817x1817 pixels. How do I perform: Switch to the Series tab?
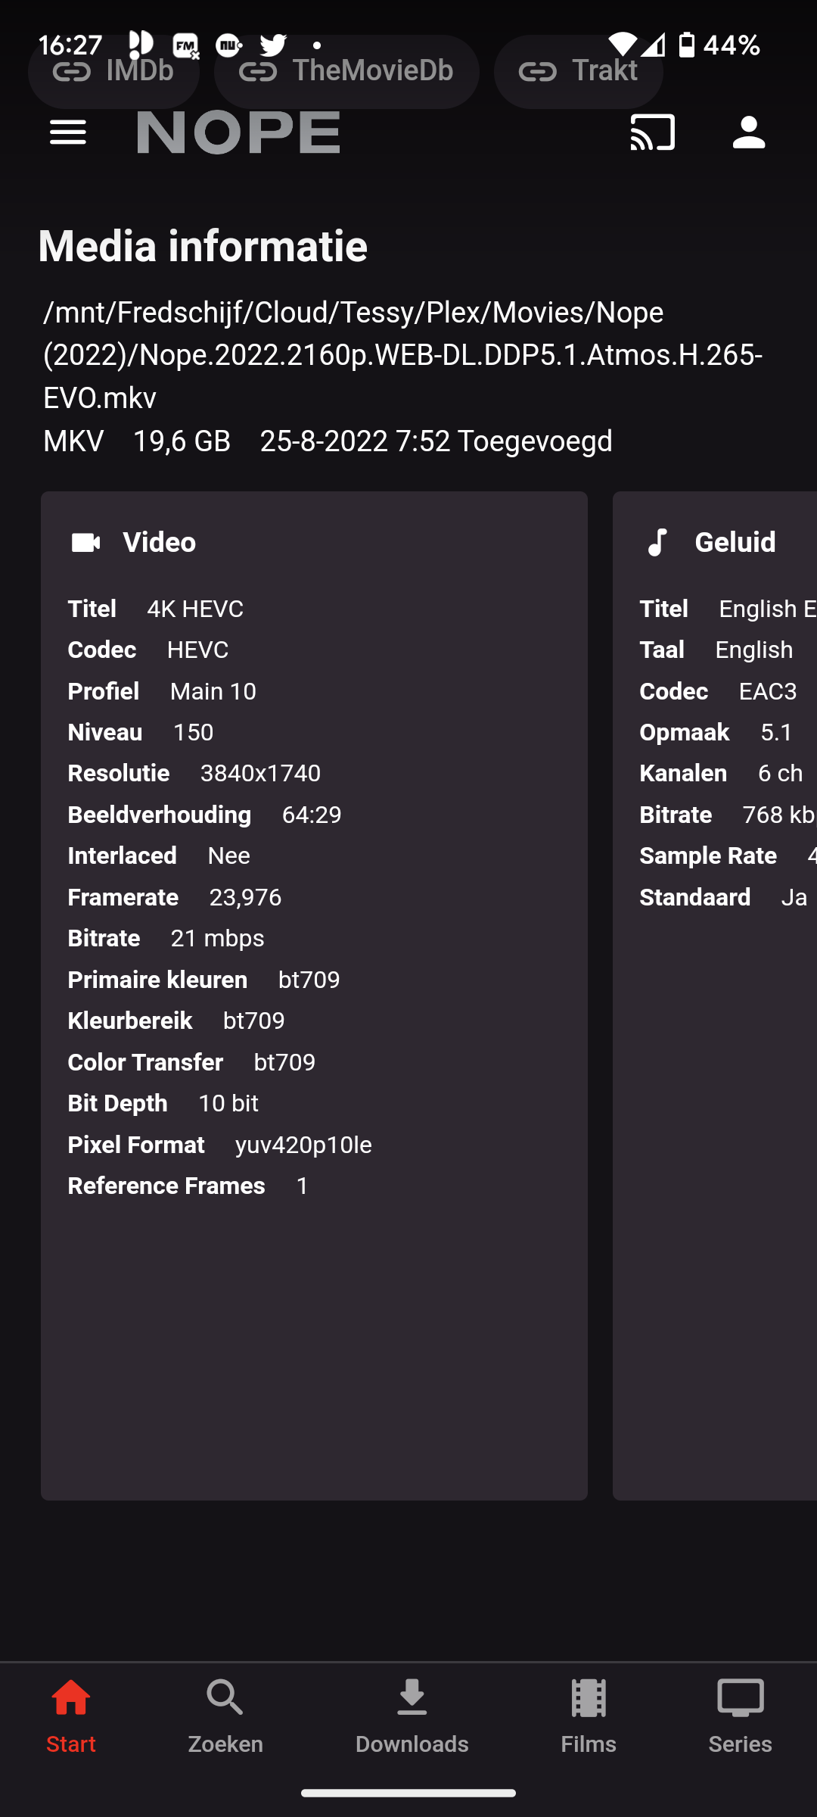pos(740,1719)
